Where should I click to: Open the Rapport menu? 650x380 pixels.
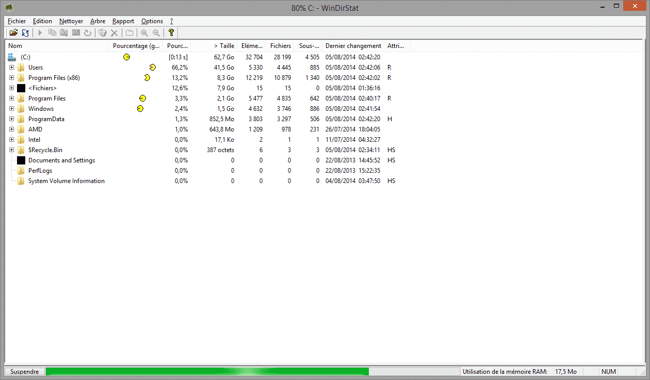pyautogui.click(x=123, y=21)
